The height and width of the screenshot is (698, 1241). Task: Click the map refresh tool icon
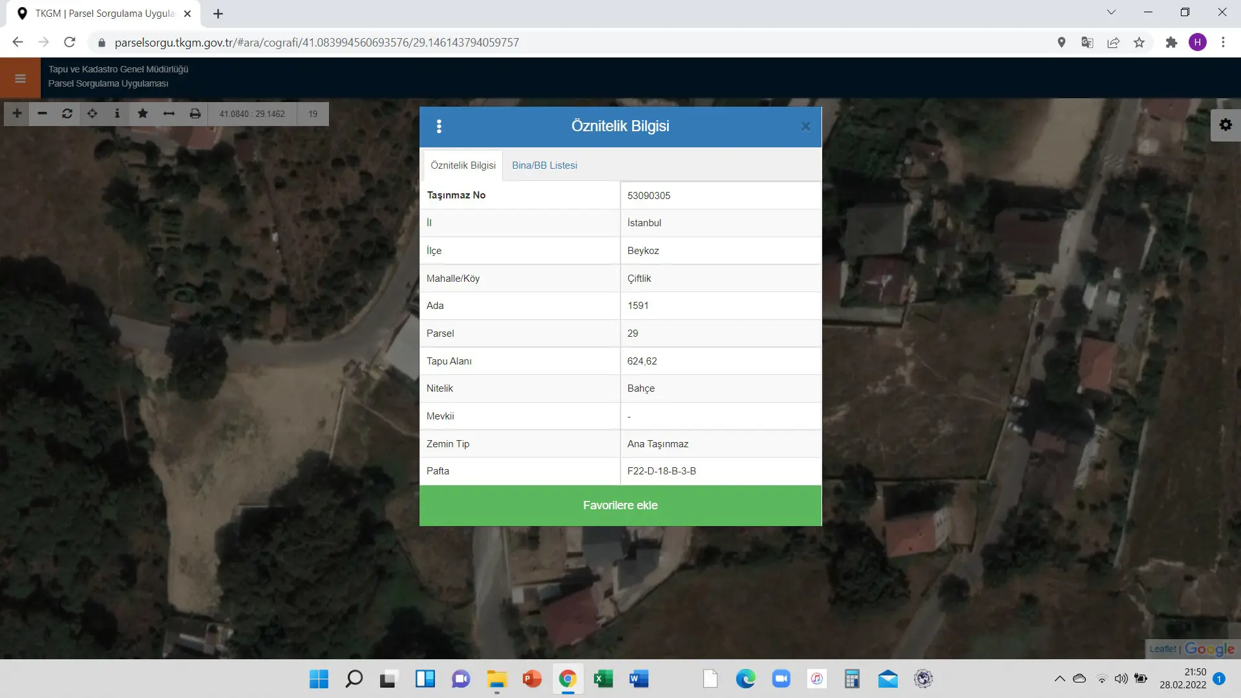(67, 114)
